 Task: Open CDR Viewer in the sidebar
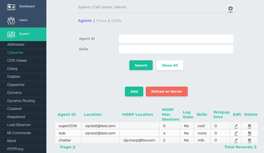click(17, 61)
